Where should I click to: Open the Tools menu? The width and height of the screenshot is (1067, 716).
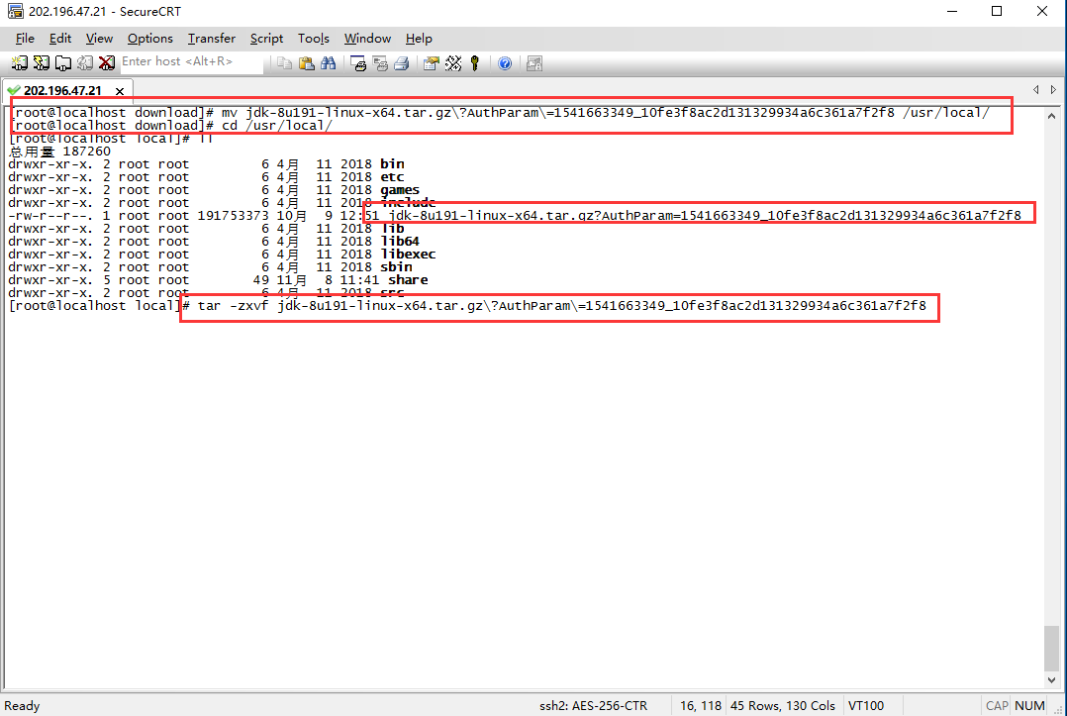point(313,38)
